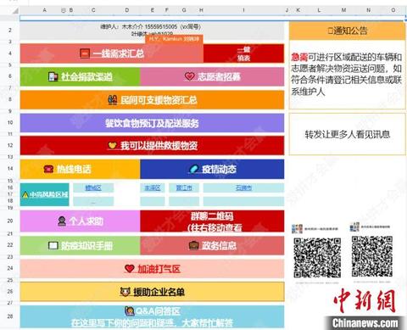This screenshot has width=407, height=330.
Task: Click the cow face icon beside 援助企业名单
Action: point(125,292)
